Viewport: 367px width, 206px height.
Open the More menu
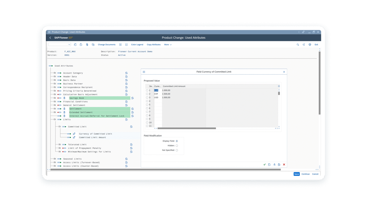pos(167,44)
